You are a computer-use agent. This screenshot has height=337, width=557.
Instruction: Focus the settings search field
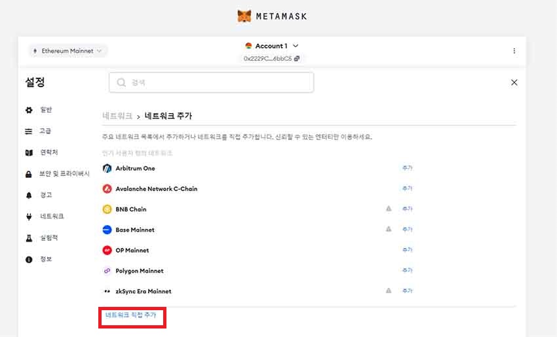pos(212,82)
